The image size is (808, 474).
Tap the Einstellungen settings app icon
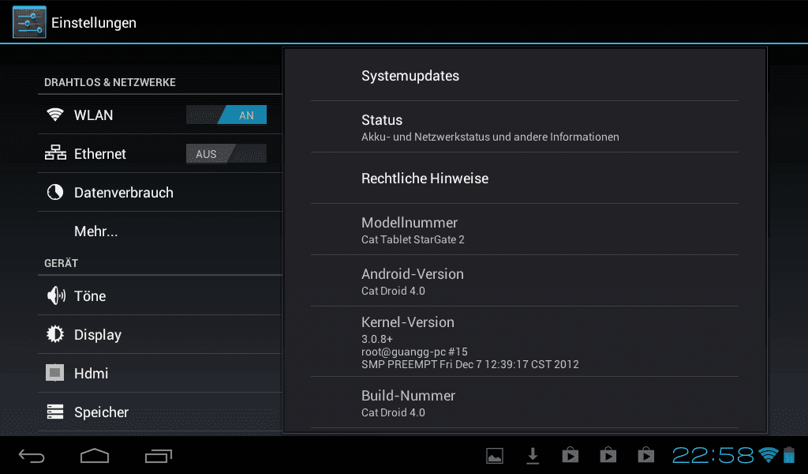29,22
